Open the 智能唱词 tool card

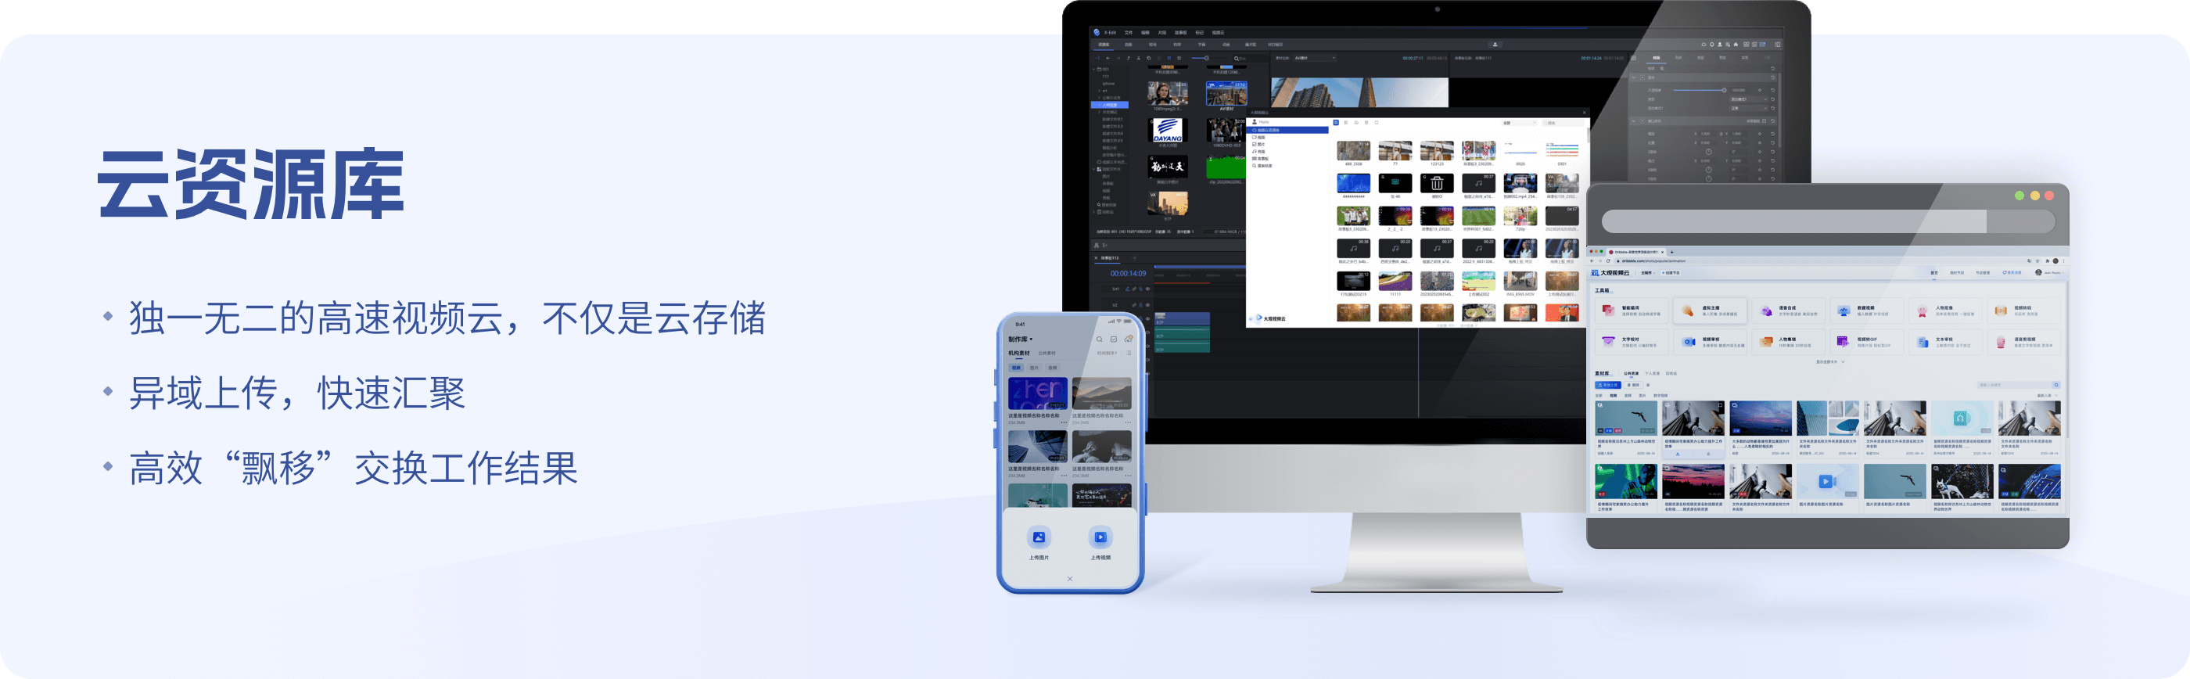[1632, 311]
